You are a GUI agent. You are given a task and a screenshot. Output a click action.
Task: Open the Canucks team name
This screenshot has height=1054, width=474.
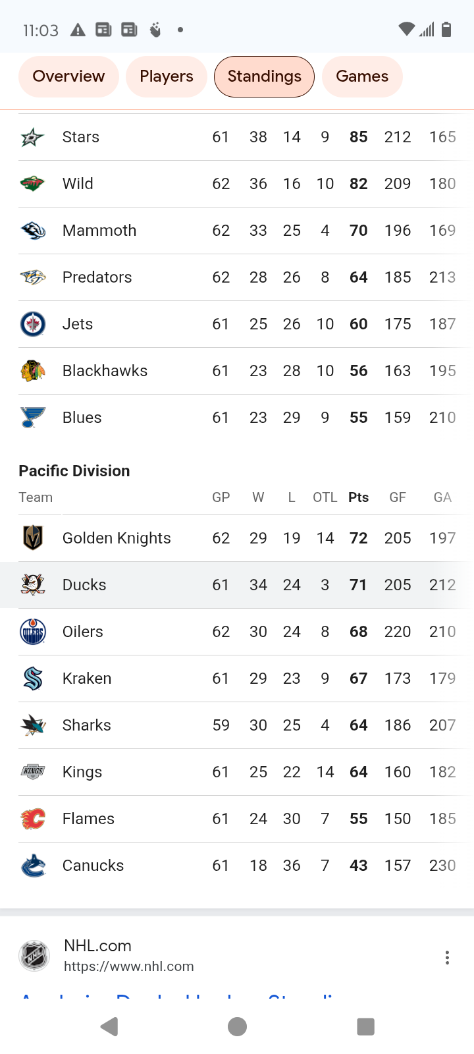click(93, 866)
